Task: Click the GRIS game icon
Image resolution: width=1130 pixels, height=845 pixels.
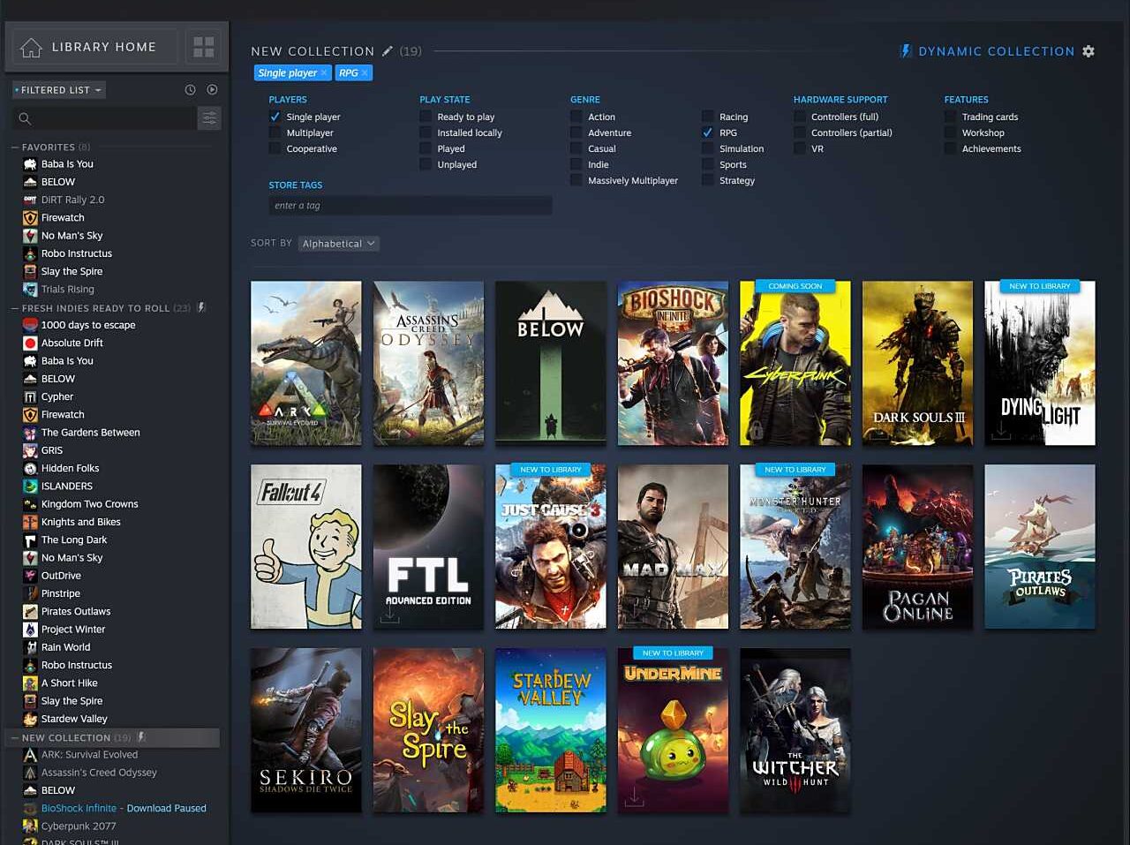Action: (x=30, y=450)
